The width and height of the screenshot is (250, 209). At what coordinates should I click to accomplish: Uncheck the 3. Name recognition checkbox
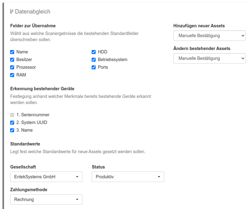[12, 130]
